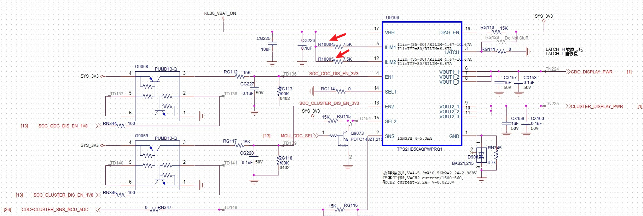Click the CX158 capacitor label
The image size is (643, 216).
[x=530, y=78]
